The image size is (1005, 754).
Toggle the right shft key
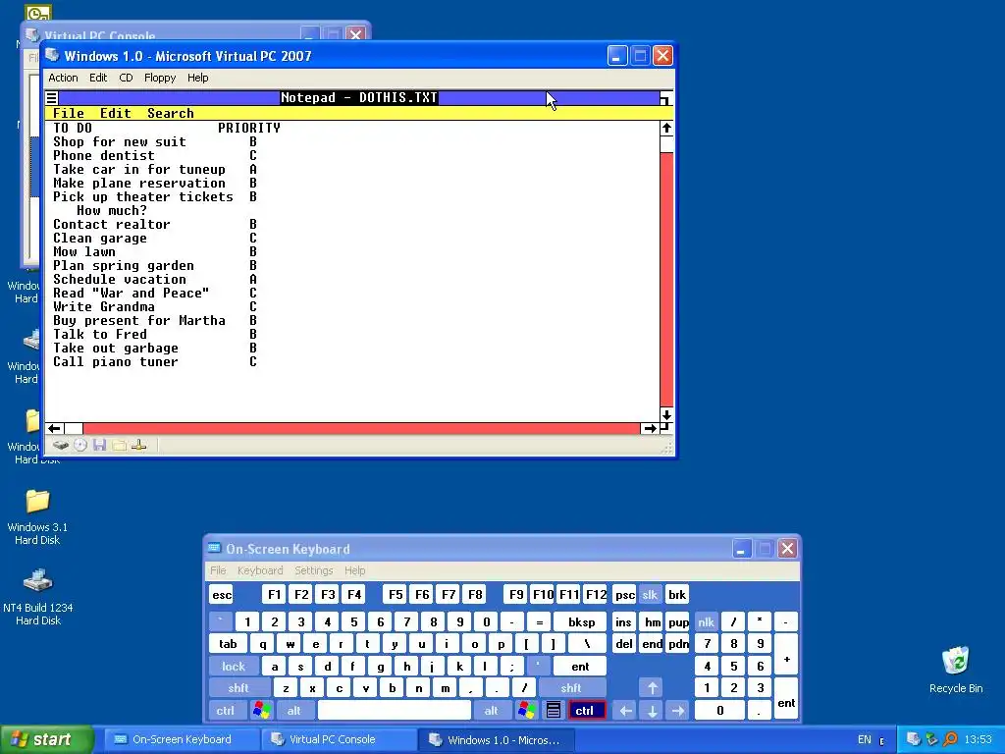[x=571, y=688]
